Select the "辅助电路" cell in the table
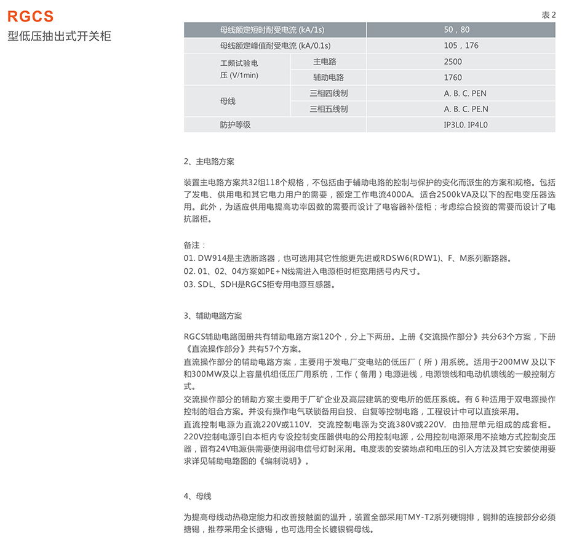566x544 pixels. (329, 78)
